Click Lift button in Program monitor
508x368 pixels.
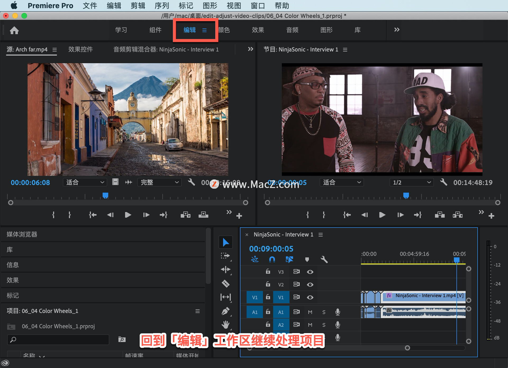click(440, 215)
